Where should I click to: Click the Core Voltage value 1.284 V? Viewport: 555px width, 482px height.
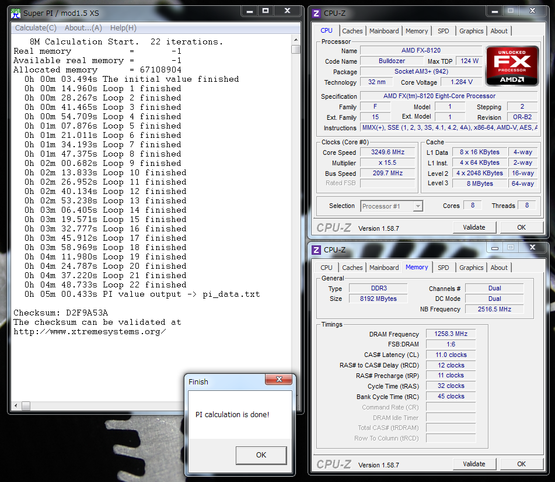tap(462, 82)
